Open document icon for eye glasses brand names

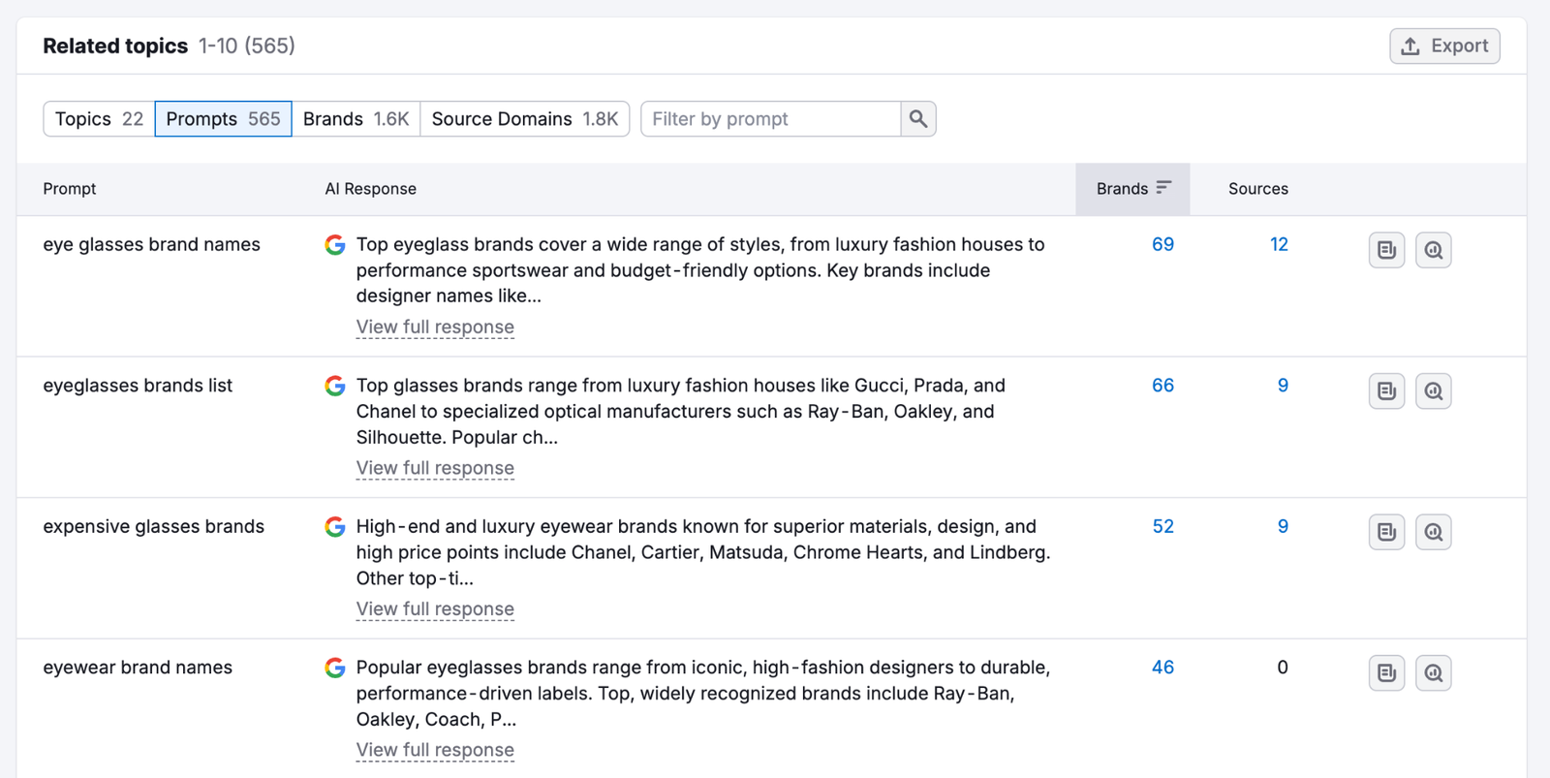[1386, 250]
